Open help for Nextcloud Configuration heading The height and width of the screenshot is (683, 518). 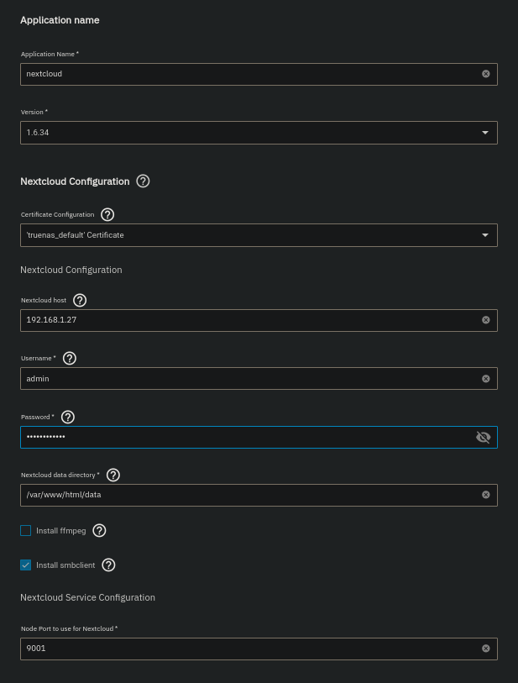pyautogui.click(x=143, y=181)
